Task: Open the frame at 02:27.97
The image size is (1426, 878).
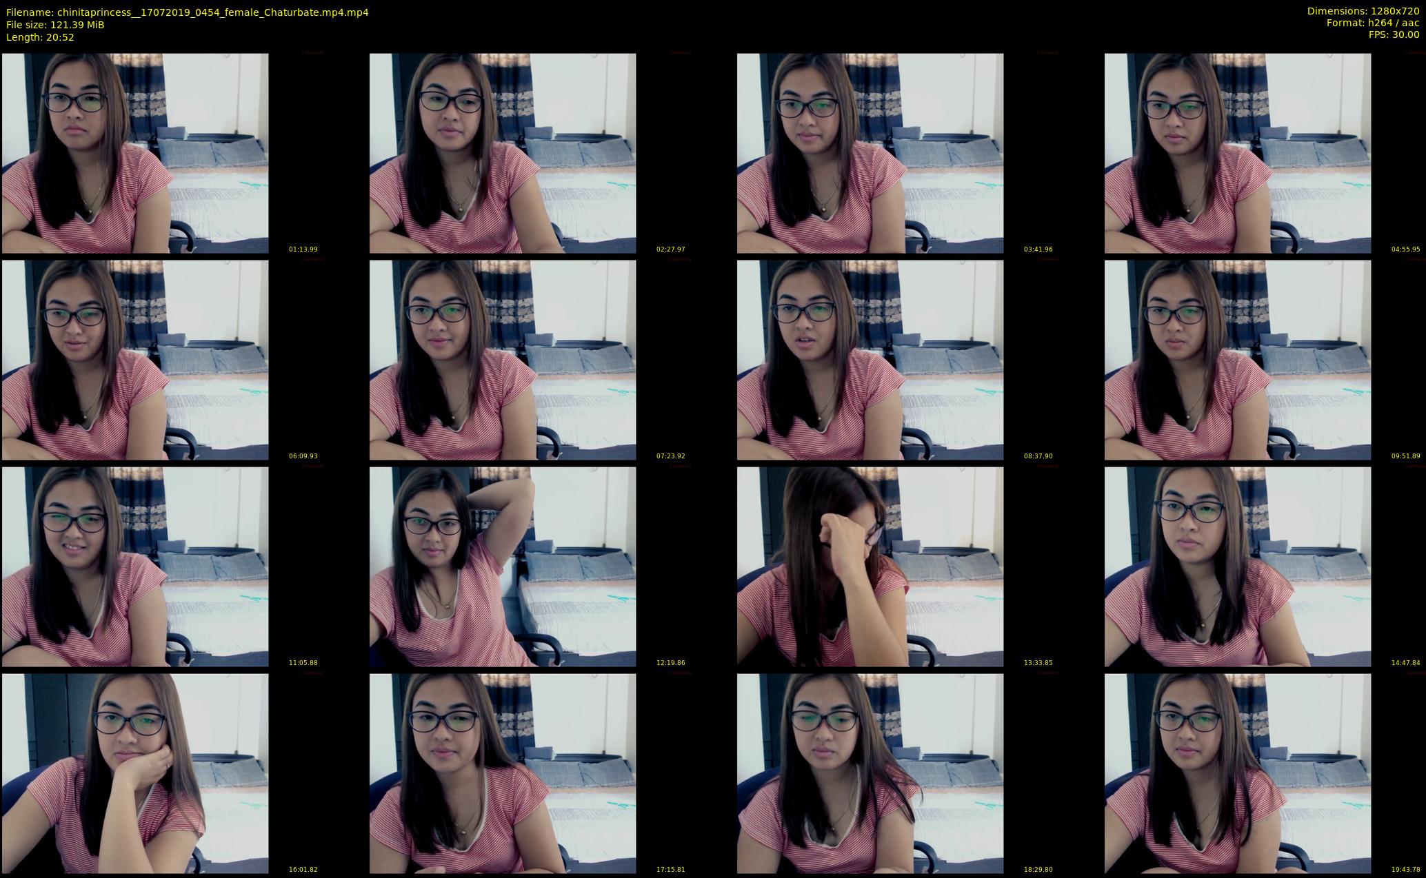Action: 503,153
